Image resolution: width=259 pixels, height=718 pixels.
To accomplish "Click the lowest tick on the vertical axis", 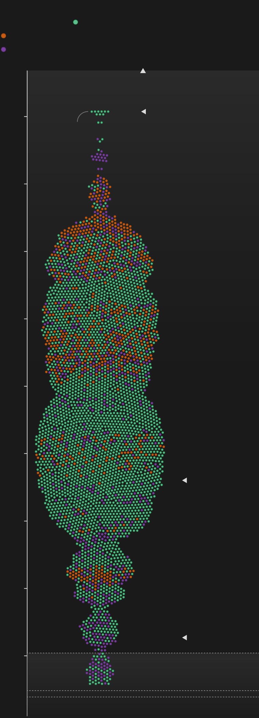I will pos(26,656).
